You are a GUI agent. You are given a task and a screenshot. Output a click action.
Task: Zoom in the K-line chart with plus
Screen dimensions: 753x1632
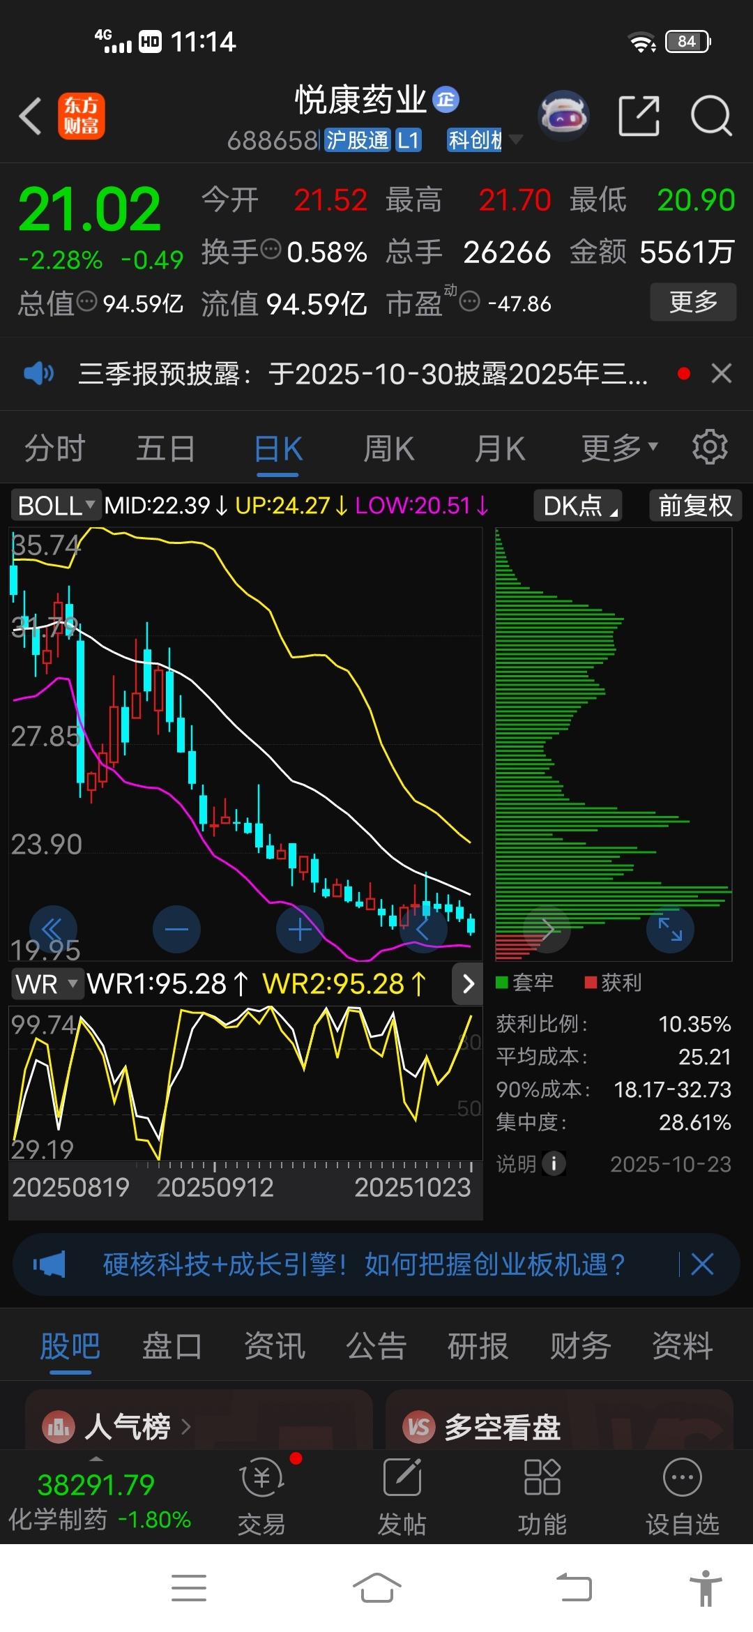(x=300, y=929)
